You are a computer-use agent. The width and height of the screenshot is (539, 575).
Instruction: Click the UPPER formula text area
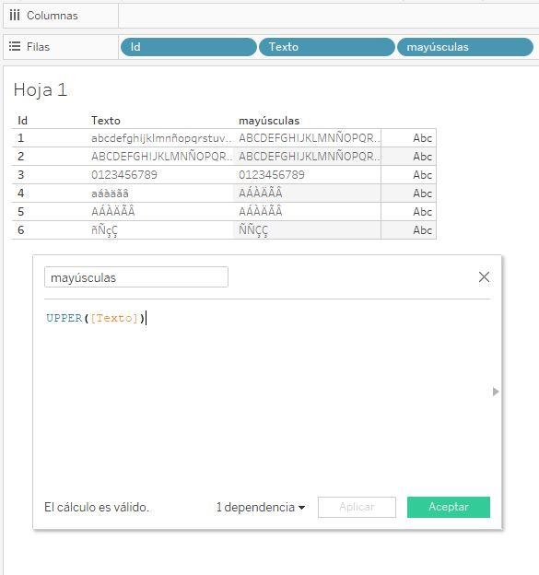point(267,396)
